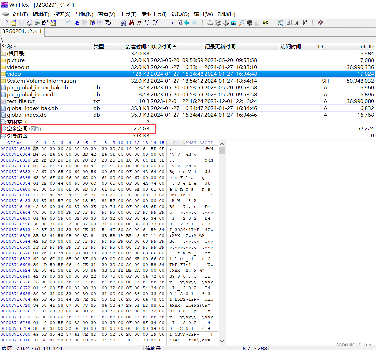Viewport: 376px width, 350px height.
Task: Click the Open Disk icon
Action: pyautogui.click(x=210, y=23)
